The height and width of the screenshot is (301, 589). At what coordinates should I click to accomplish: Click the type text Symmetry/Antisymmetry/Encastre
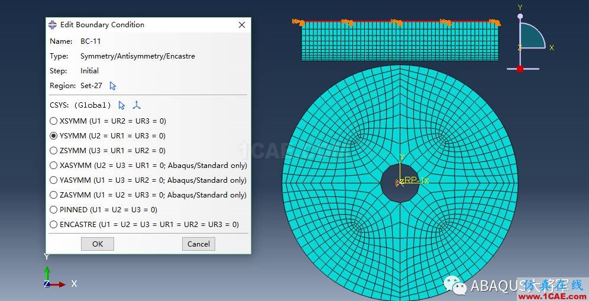[x=137, y=56]
